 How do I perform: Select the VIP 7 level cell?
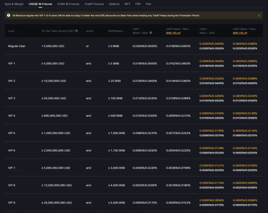tap(12, 168)
